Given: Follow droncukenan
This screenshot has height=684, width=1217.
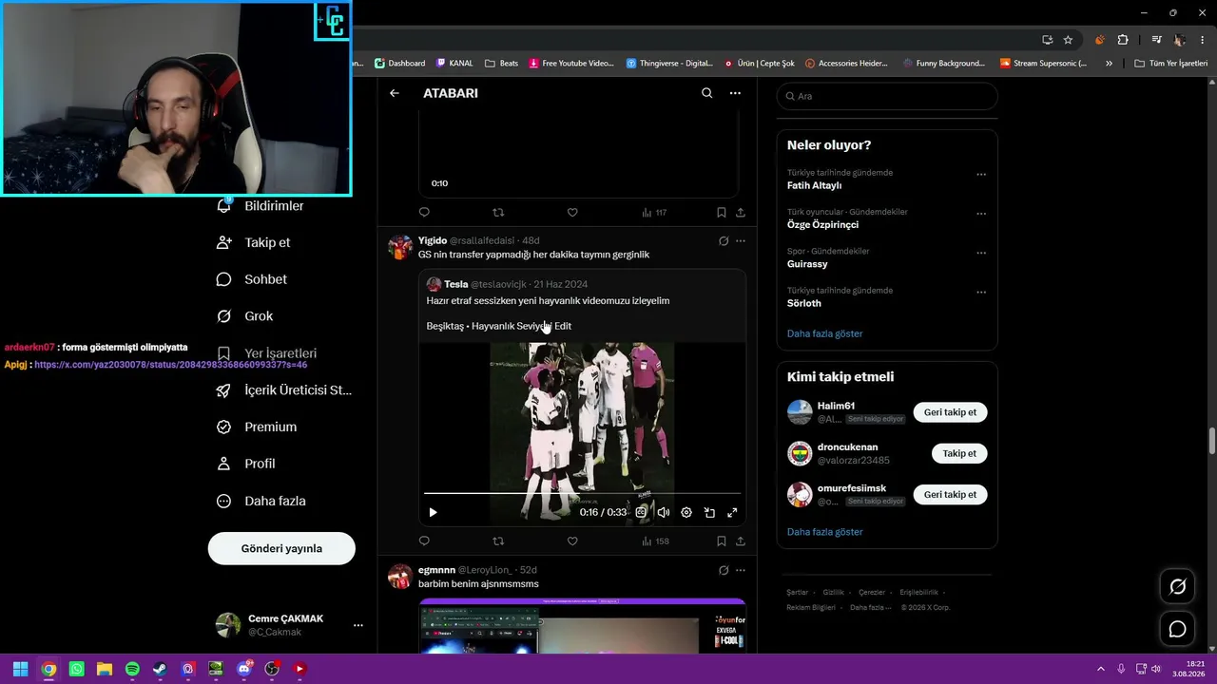Looking at the screenshot, I should tap(959, 453).
